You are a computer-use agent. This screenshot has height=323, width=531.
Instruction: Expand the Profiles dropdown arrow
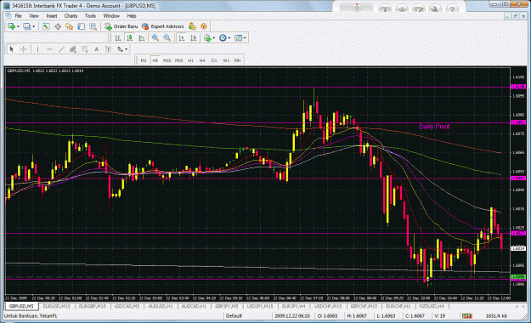pyautogui.click(x=33, y=26)
